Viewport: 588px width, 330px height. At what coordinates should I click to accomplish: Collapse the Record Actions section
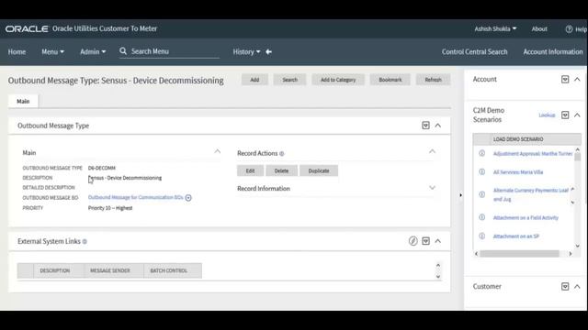tap(432, 151)
